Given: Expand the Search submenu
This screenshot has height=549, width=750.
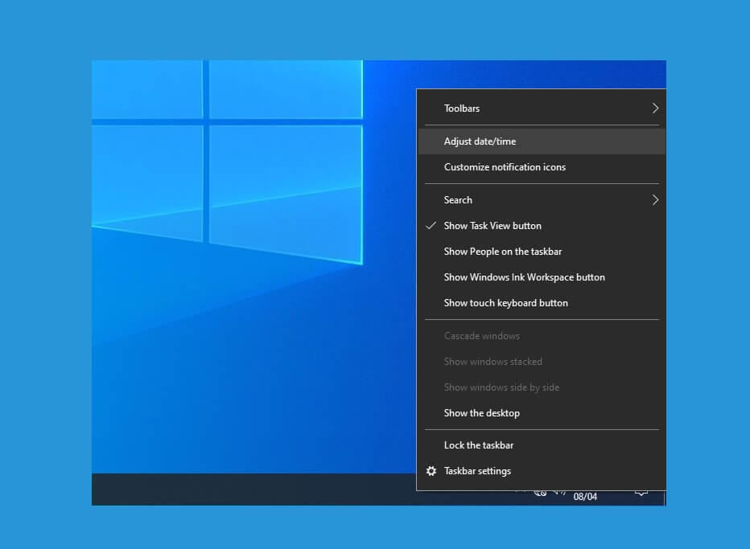Looking at the screenshot, I should [x=542, y=200].
